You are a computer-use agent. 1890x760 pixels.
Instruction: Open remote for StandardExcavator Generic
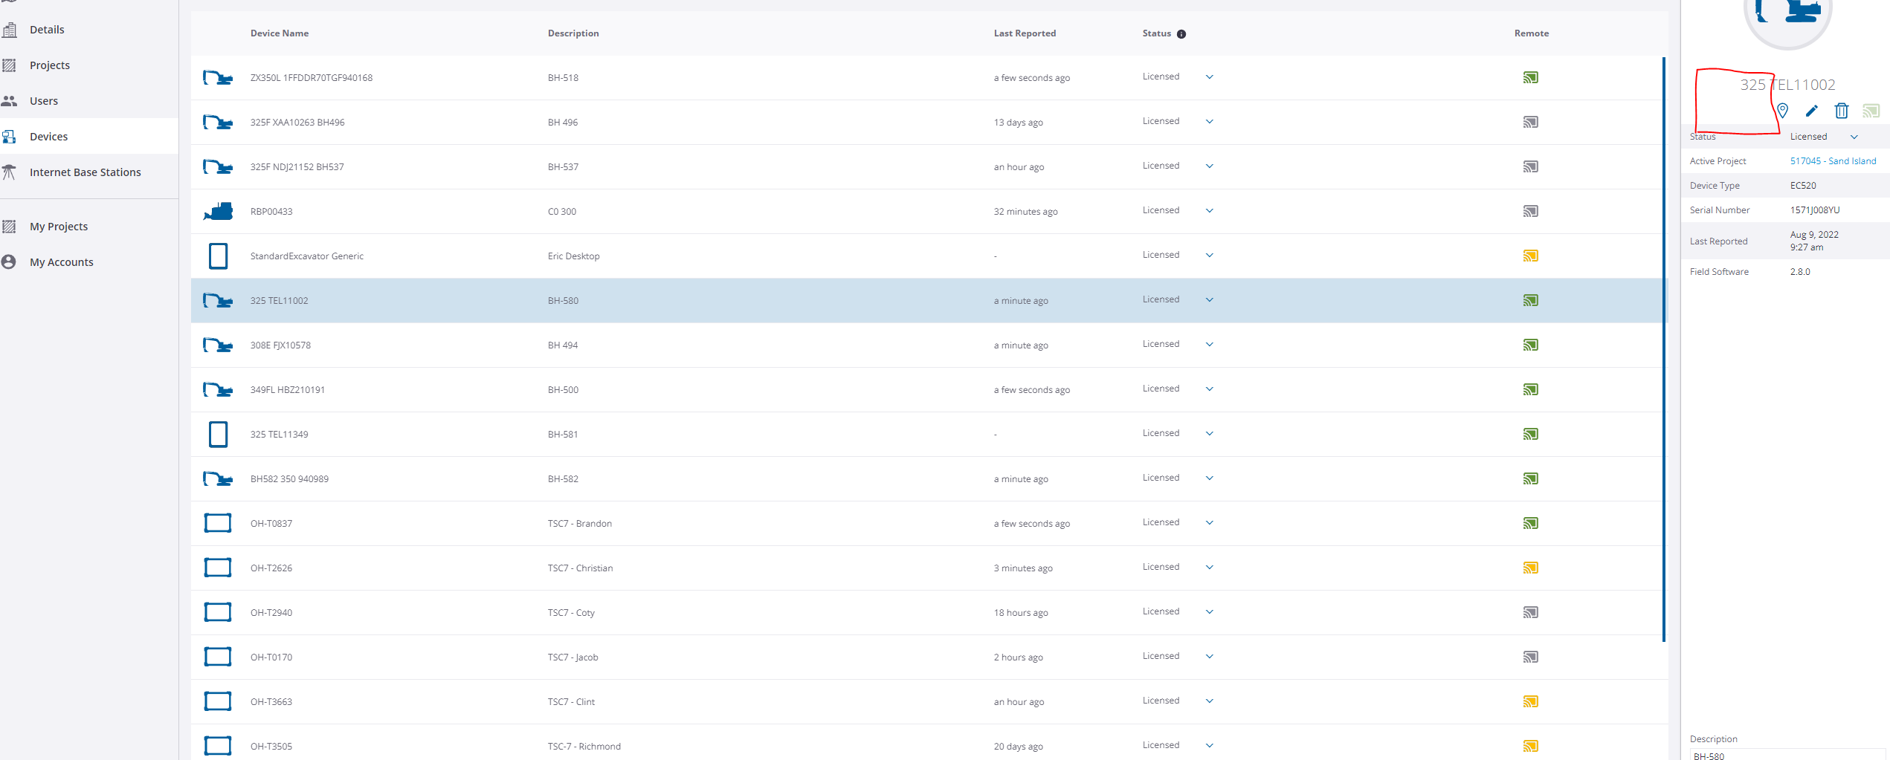click(1530, 256)
